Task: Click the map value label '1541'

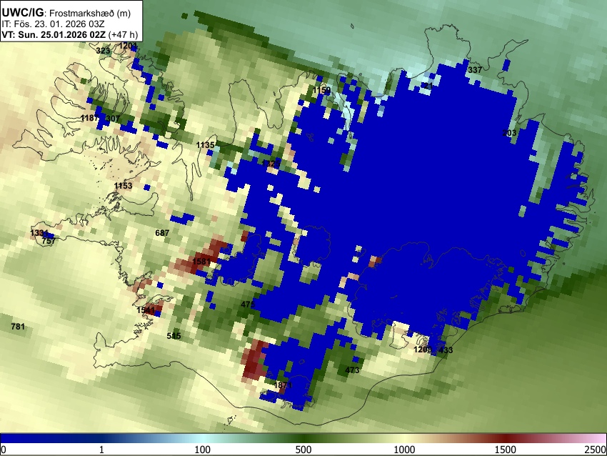Action: 146,310
